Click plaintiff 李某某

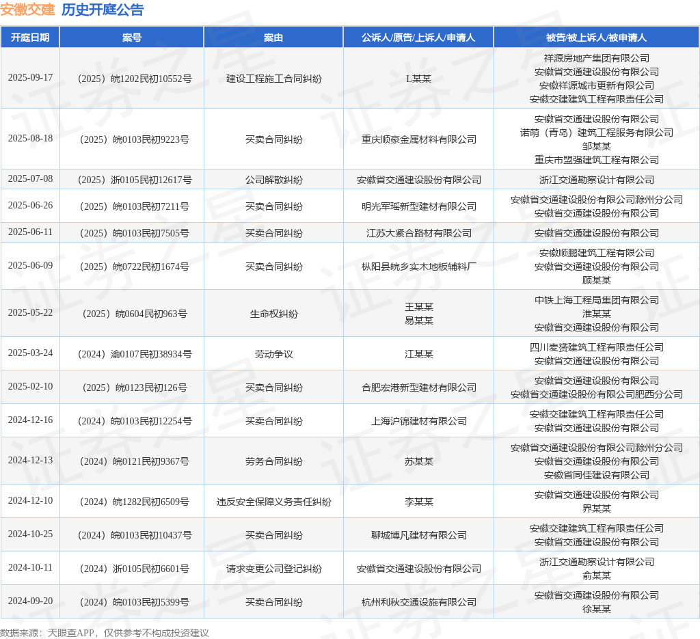[419, 502]
